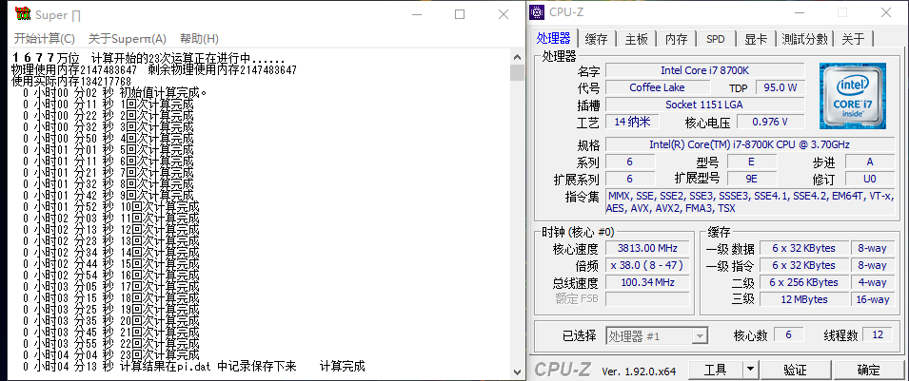Viewport: 909px width, 381px height.
Task: Click the 核心速度 value field
Action: tap(646, 249)
